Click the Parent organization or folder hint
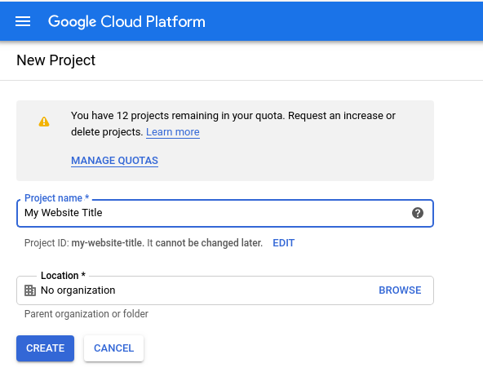 [86, 314]
